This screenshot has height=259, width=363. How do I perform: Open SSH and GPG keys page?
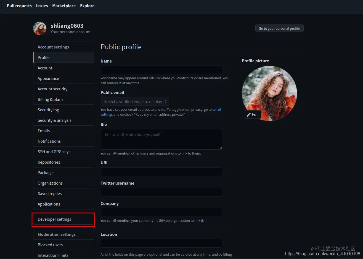[63, 152]
